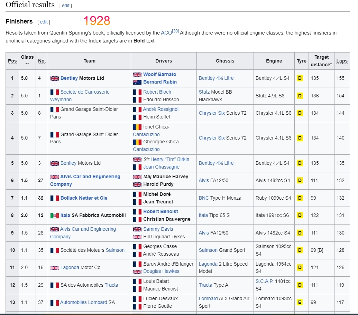The image size is (358, 315).
Task: Open reference footnote 30
Action: (175, 31)
